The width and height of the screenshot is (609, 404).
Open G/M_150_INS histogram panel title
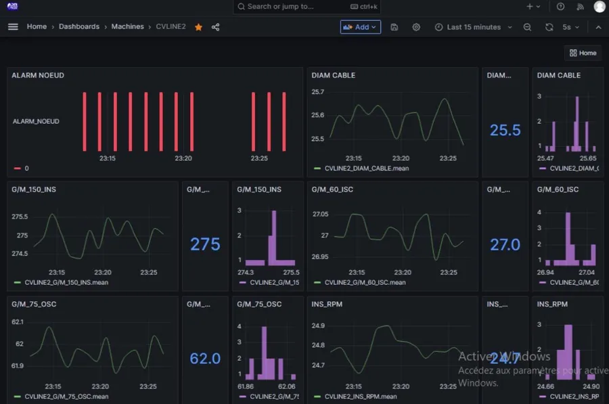pos(259,189)
